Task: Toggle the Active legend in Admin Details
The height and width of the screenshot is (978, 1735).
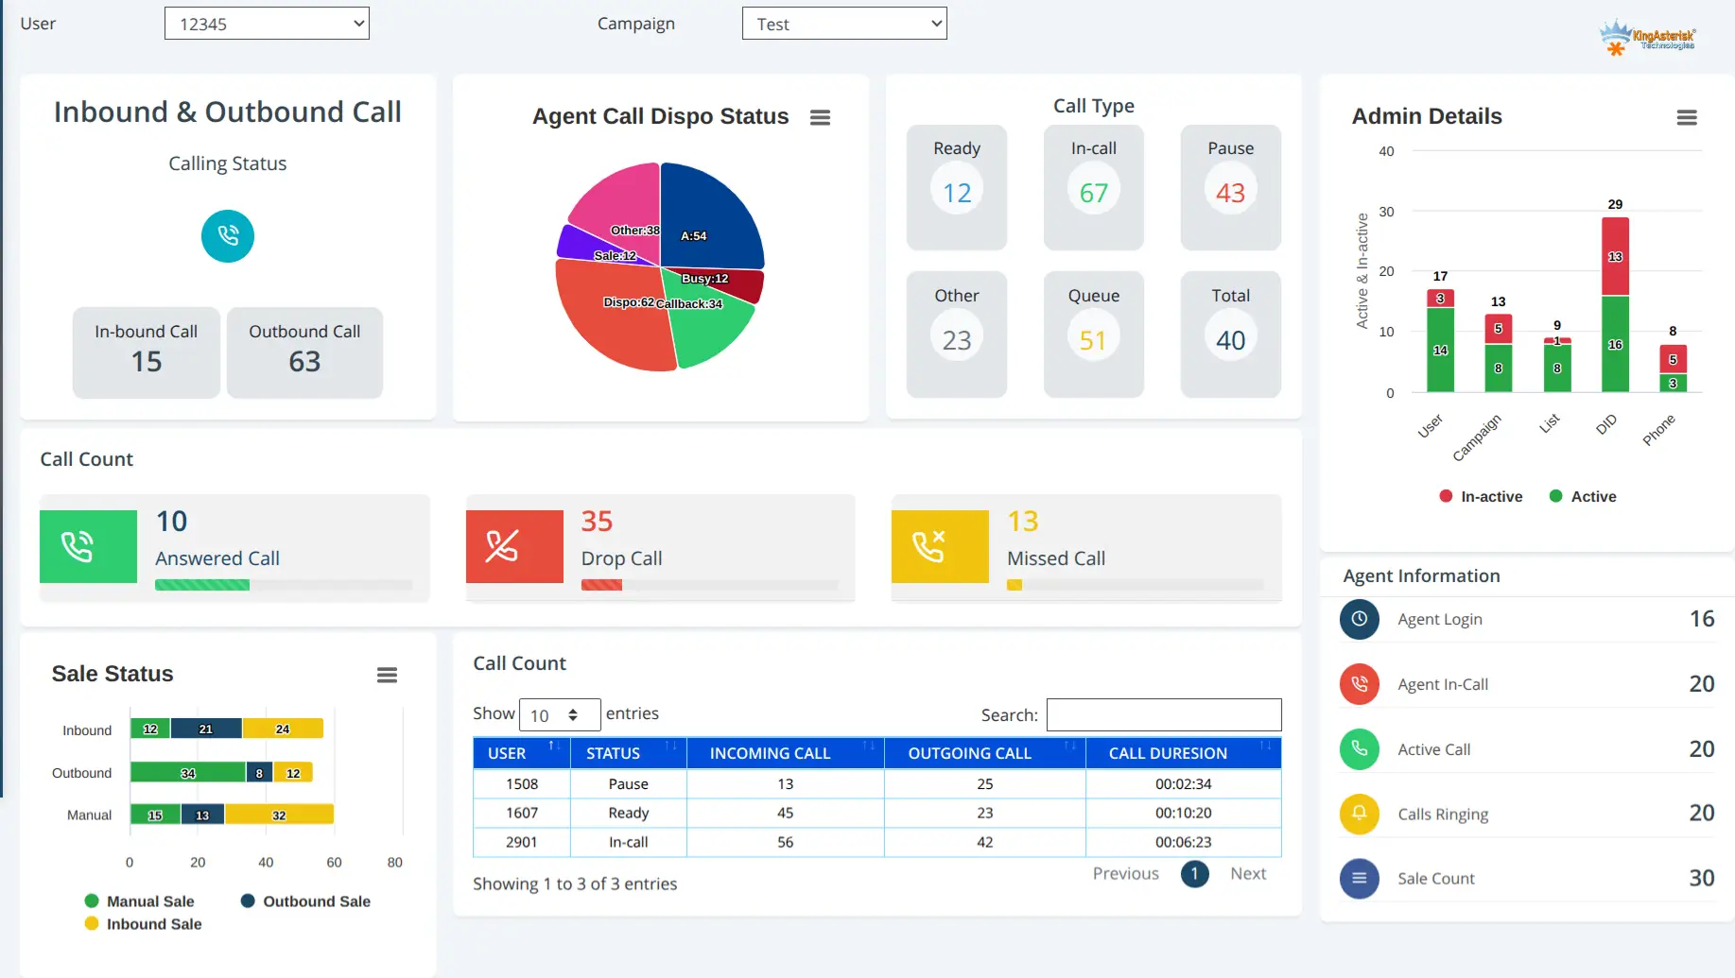Action: coord(1582,496)
